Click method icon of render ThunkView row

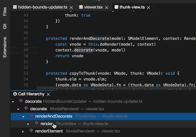36,123
